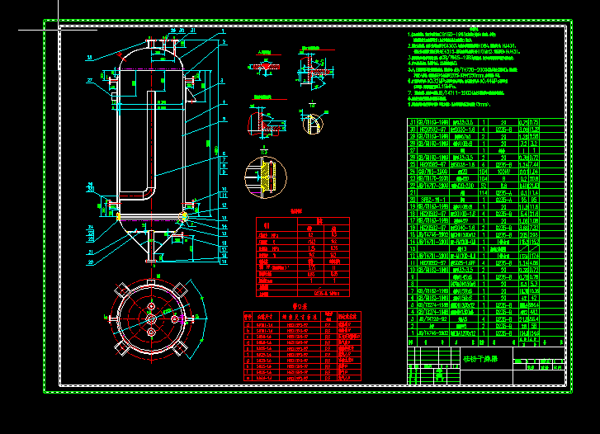600x434 pixels.
Task: Open the small circular weld detail view
Action: pos(313,124)
